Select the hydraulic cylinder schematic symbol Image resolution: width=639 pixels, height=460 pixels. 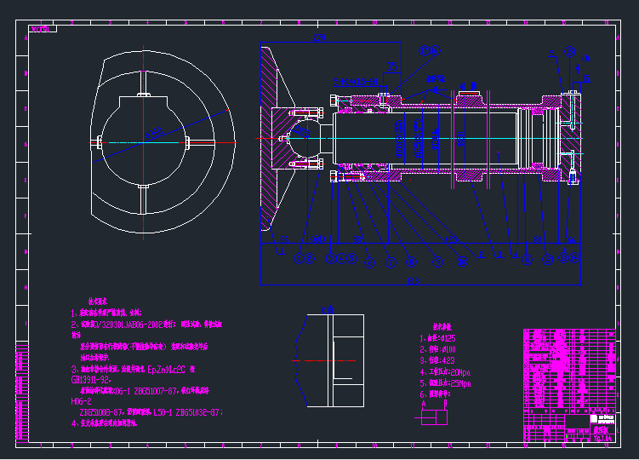coord(431,417)
